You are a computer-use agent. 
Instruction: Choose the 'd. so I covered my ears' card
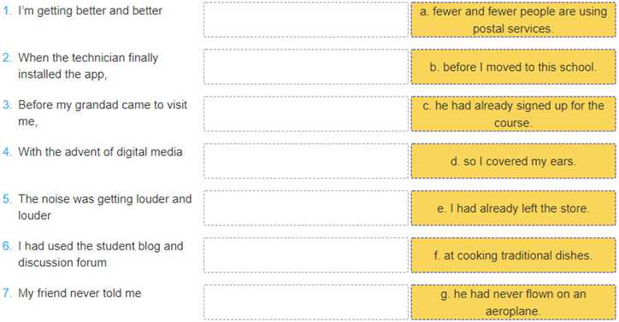513,161
